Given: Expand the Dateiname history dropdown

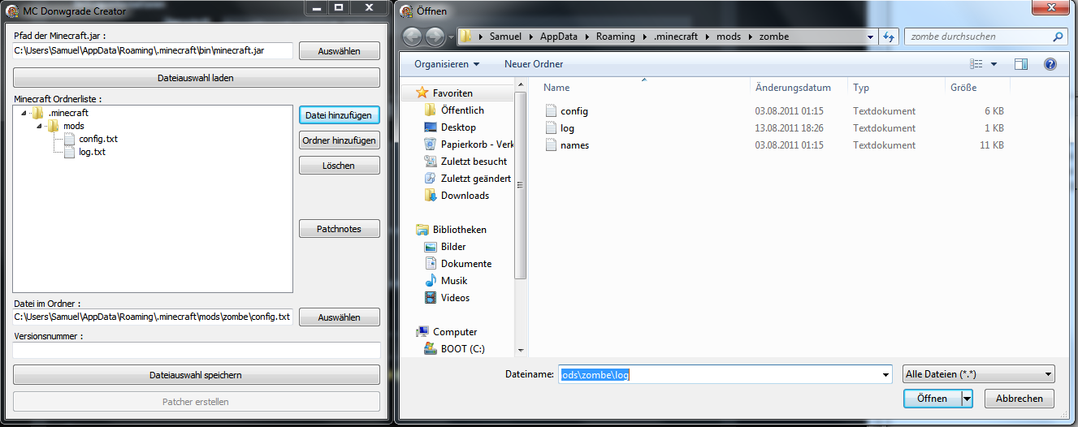Looking at the screenshot, I should (885, 375).
